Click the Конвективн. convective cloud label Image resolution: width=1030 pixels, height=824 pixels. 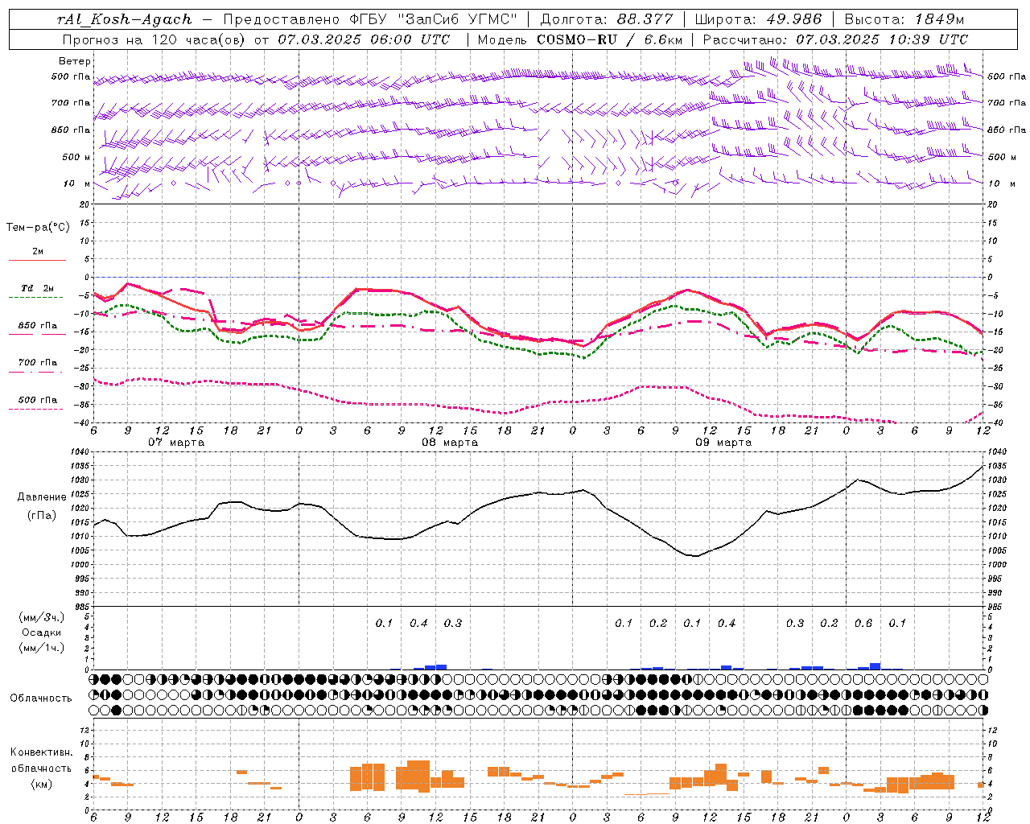(x=41, y=752)
